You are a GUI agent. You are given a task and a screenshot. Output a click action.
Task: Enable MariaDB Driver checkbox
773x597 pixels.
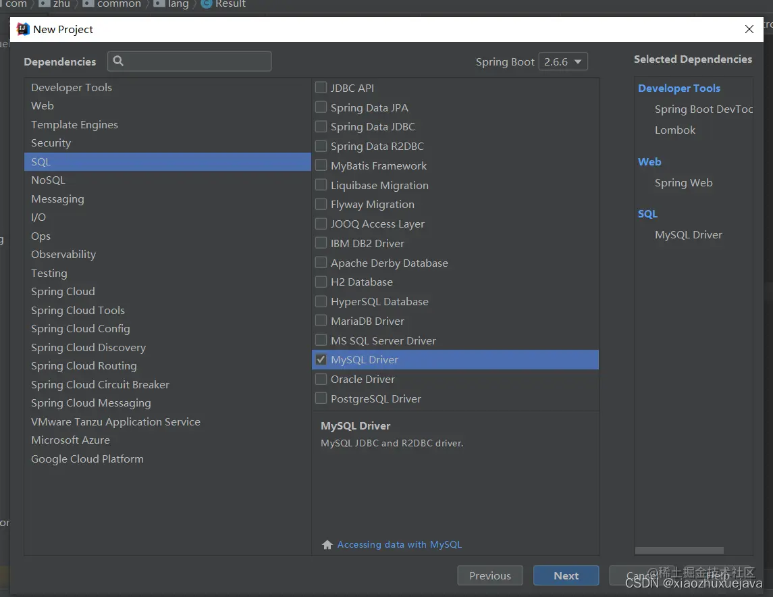click(x=321, y=320)
